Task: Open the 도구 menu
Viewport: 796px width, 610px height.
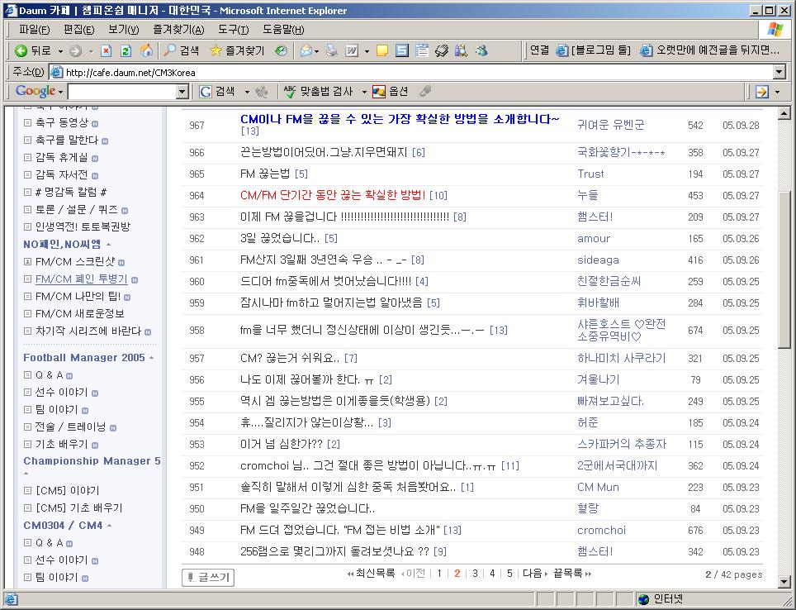Action: (233, 30)
